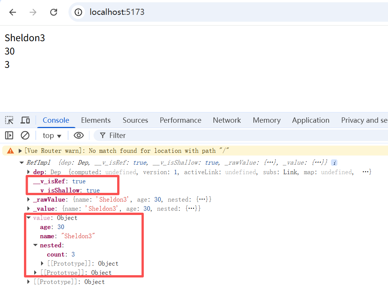Select the __v_isRef: true row

click(59, 181)
